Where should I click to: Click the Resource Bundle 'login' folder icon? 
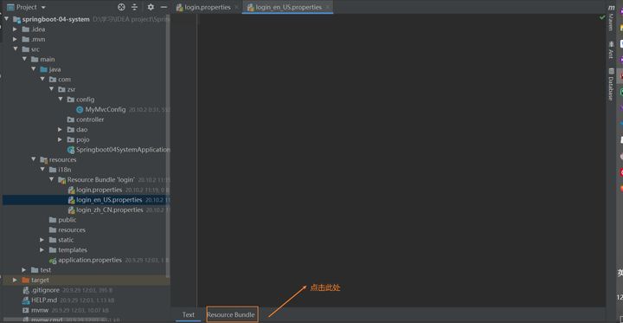tap(61, 180)
